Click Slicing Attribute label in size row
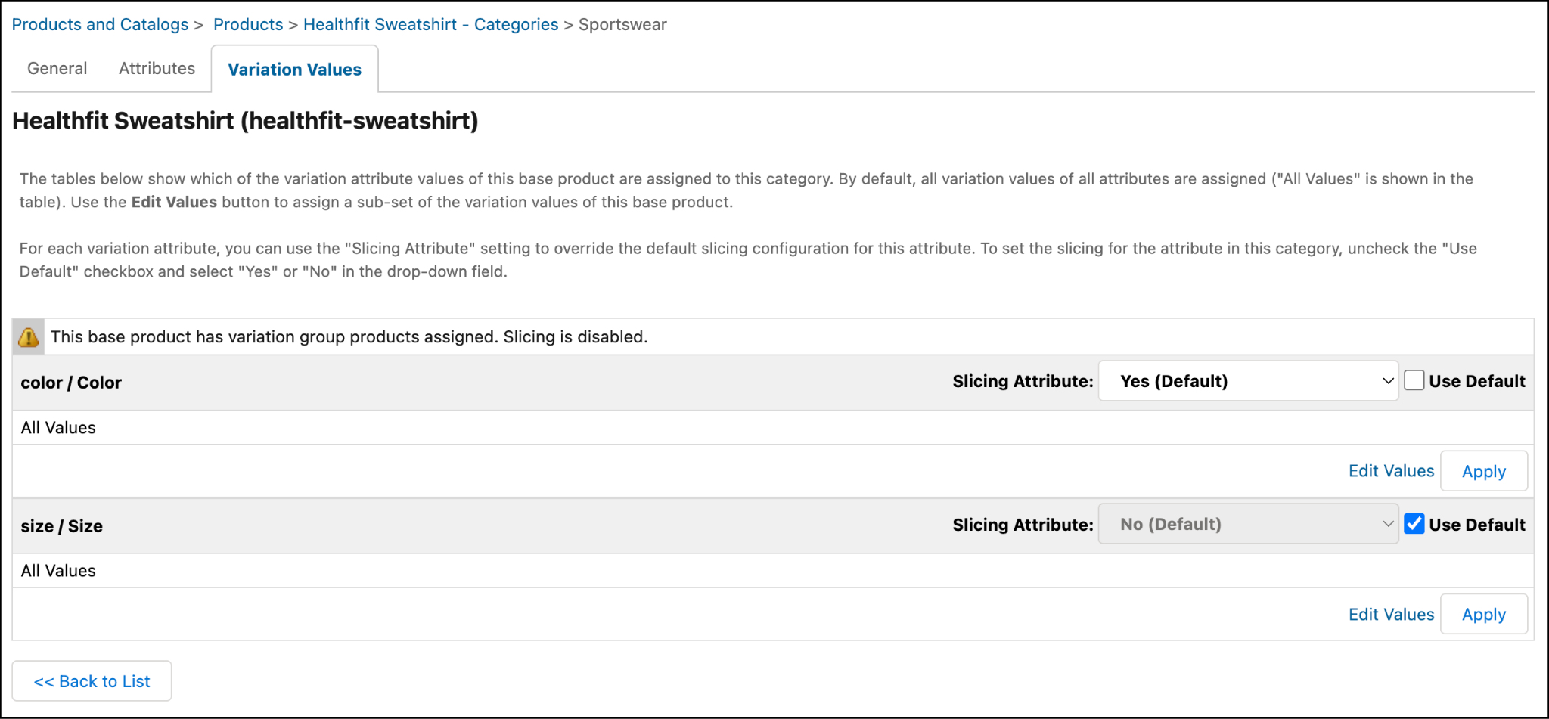 click(x=1023, y=525)
